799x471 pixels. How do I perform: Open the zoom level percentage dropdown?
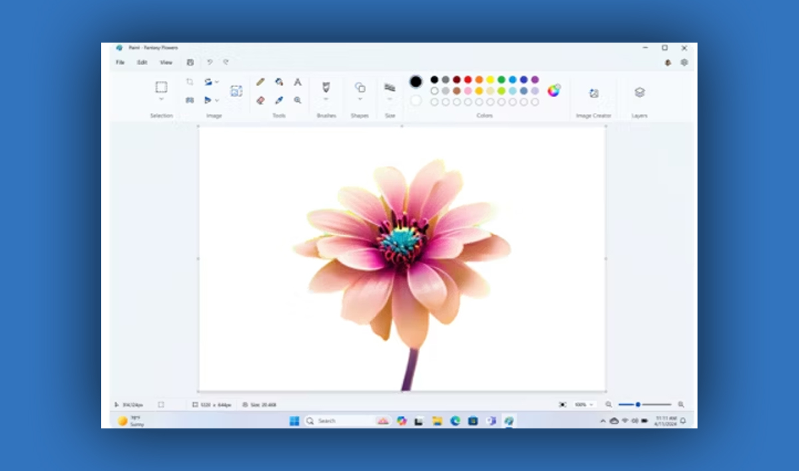(583, 404)
